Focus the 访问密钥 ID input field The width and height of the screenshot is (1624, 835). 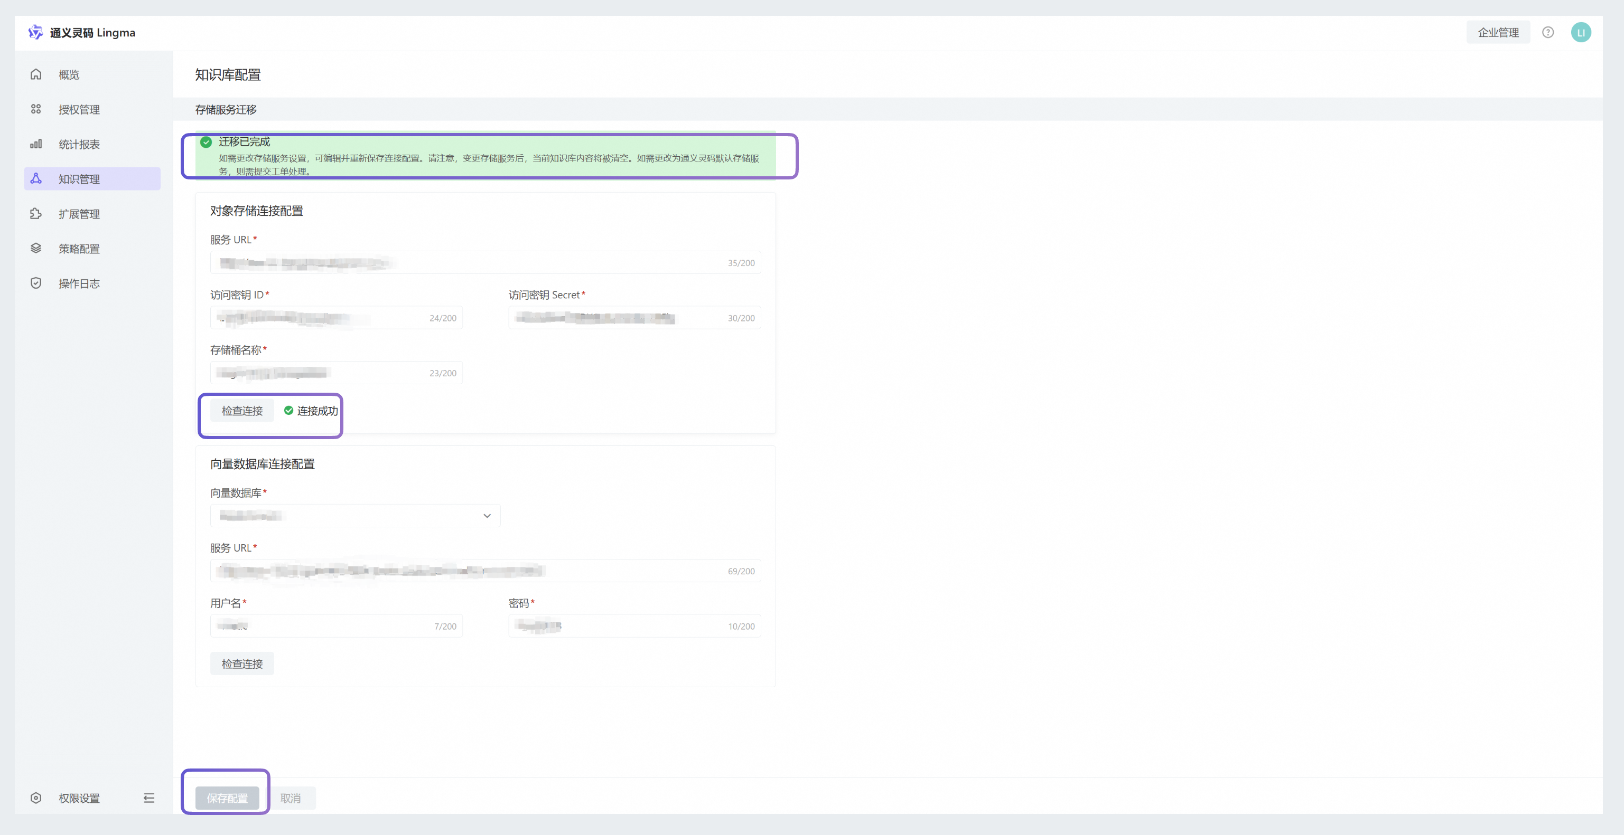(337, 318)
